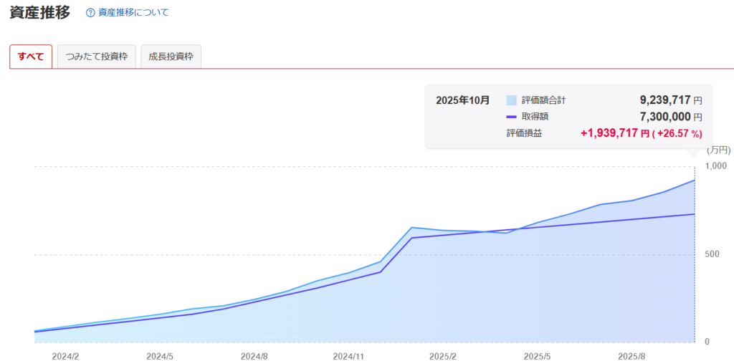Screen dimensions: 734x361
Task: Click the 2025/5 x-axis label
Action: coord(538,355)
